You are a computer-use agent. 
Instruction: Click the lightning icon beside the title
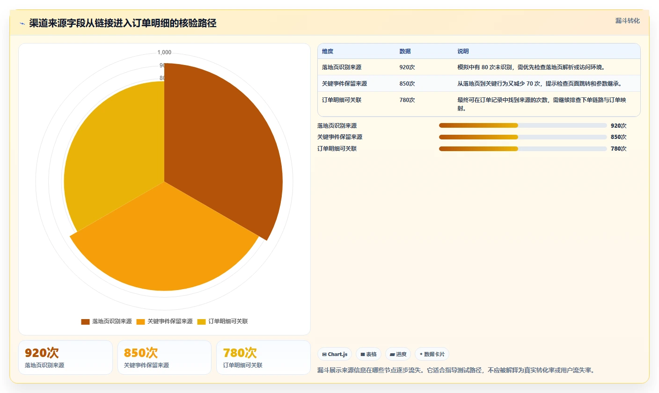(22, 23)
